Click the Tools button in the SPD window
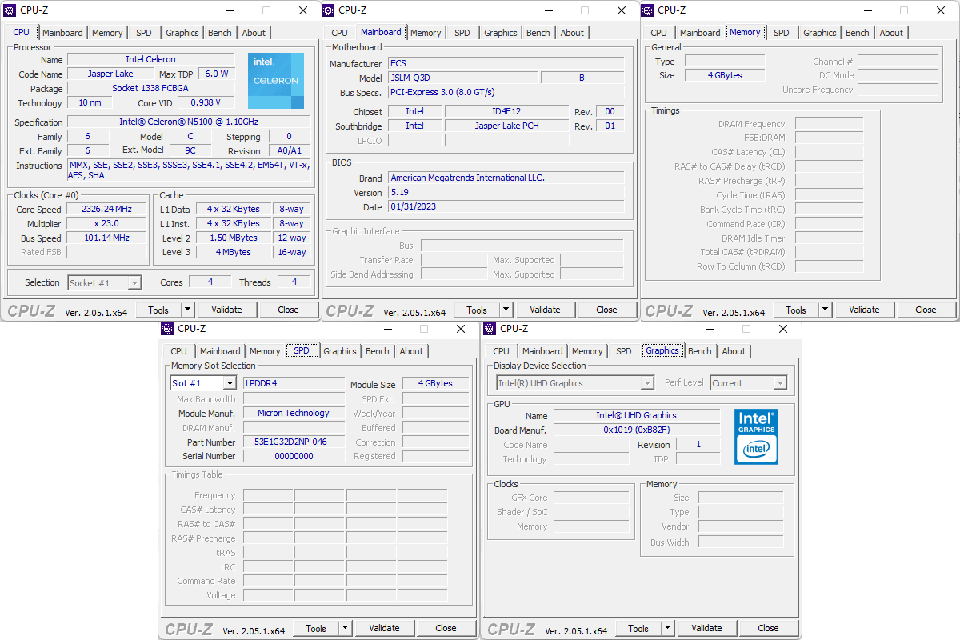This screenshot has width=960, height=640. (316, 628)
